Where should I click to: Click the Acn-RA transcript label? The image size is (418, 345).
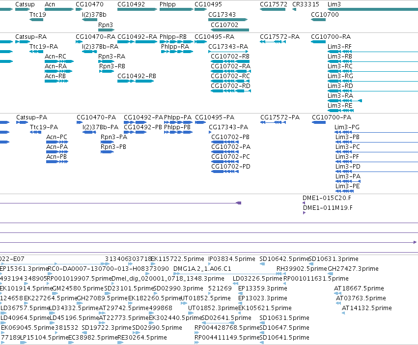coord(56,66)
